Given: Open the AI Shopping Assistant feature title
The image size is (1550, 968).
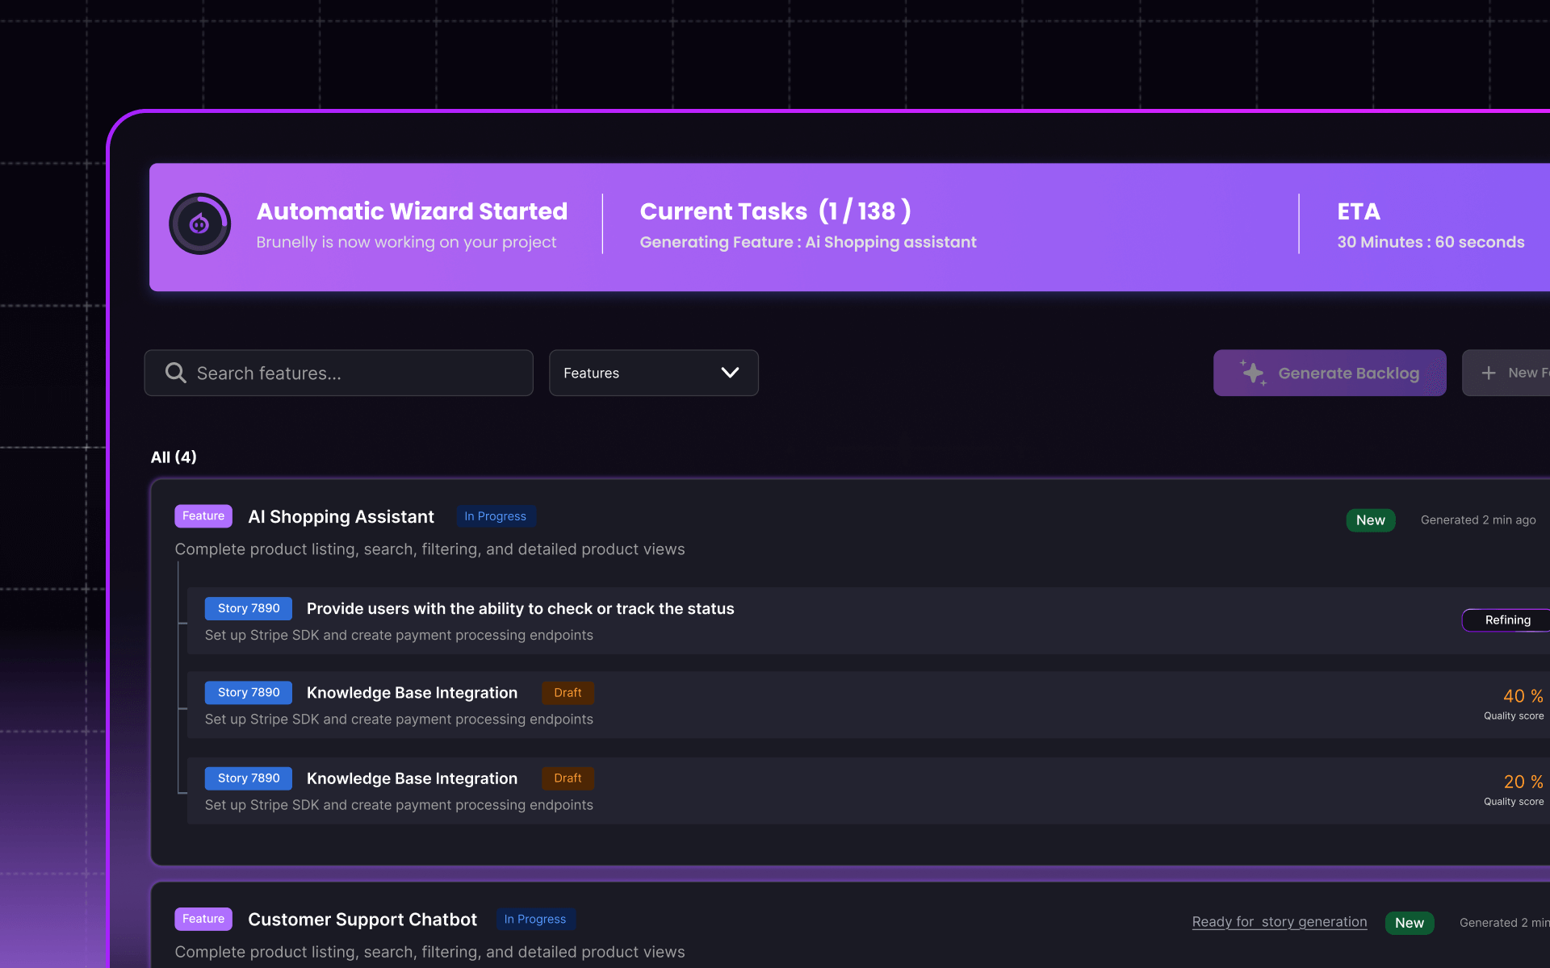Looking at the screenshot, I should click(x=341, y=517).
